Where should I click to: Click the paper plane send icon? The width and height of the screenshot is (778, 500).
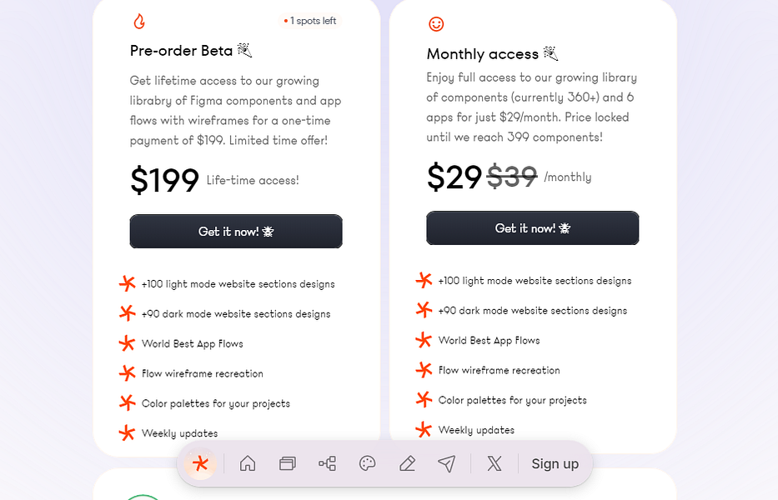(x=447, y=463)
